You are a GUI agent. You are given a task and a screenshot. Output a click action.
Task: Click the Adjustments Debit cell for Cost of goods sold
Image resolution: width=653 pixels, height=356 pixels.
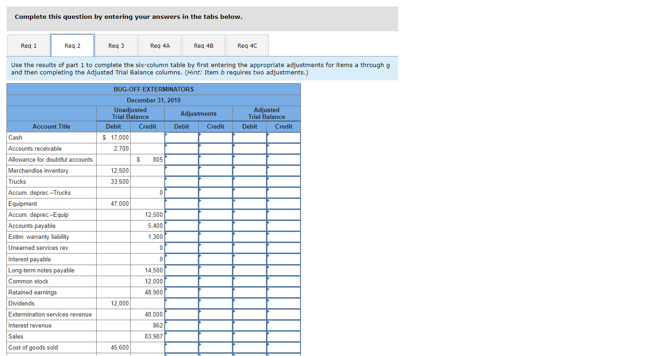(181, 347)
